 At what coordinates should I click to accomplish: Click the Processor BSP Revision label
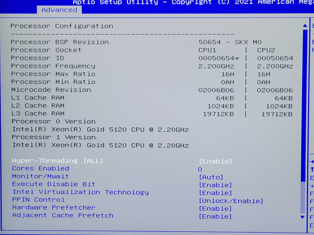coord(60,42)
